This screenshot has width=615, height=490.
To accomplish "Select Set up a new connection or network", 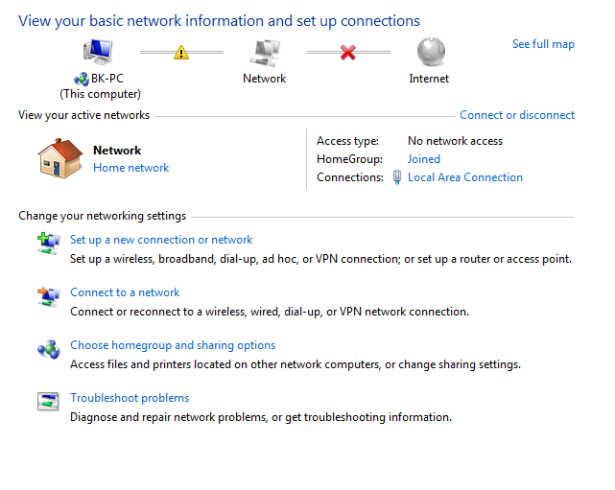I will [161, 240].
